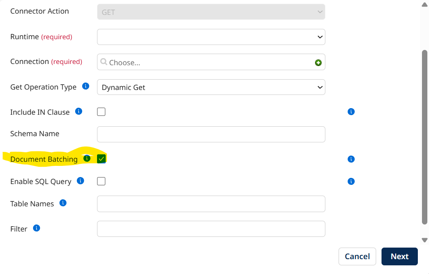Viewport: 429px width, 274px height.
Task: Click the blue info icon right of Enable SQL Query
Action: (351, 181)
